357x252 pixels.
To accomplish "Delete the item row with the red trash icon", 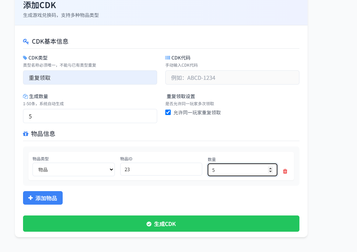I will pos(285,171).
